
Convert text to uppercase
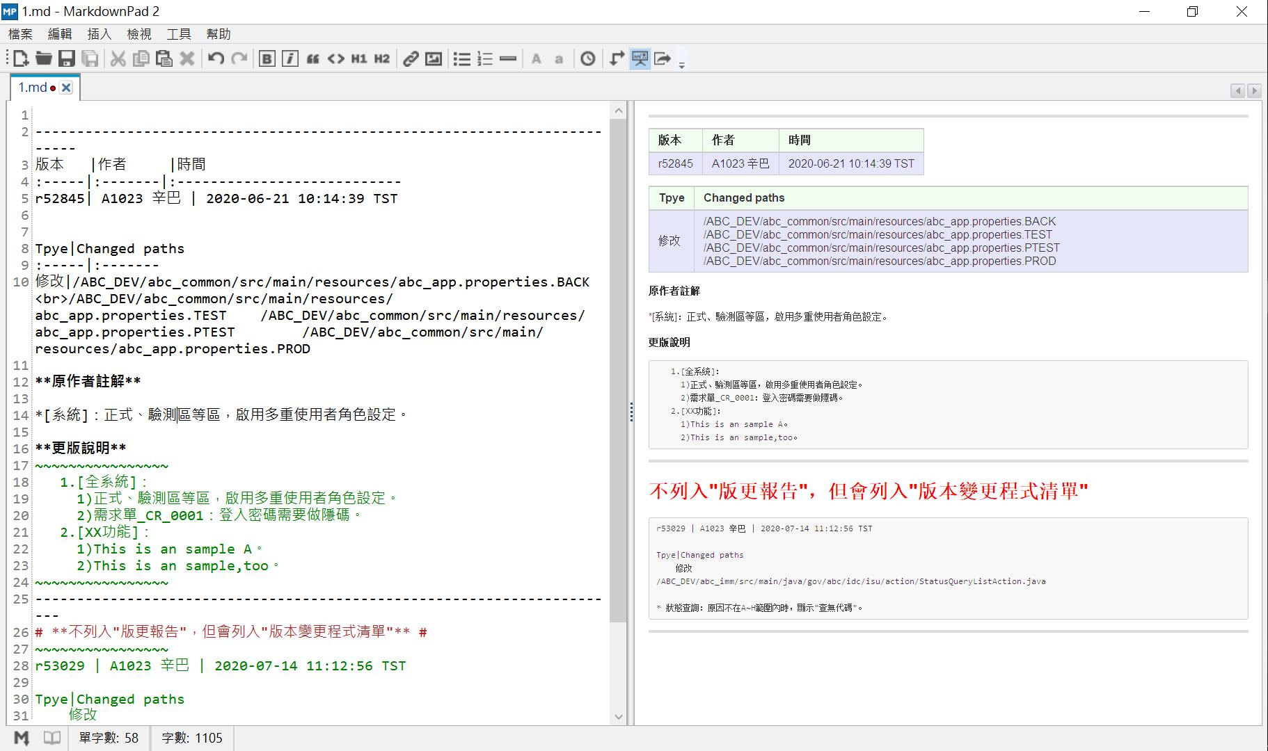tap(537, 59)
